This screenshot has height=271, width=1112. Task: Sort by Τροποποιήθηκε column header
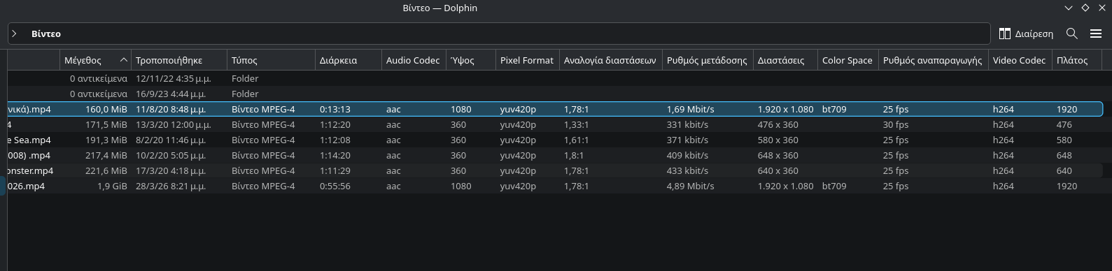[179, 60]
